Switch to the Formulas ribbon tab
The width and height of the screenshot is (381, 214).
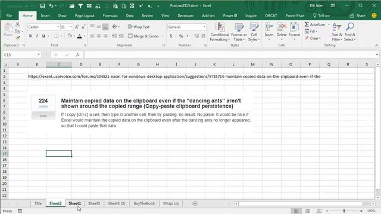110,16
